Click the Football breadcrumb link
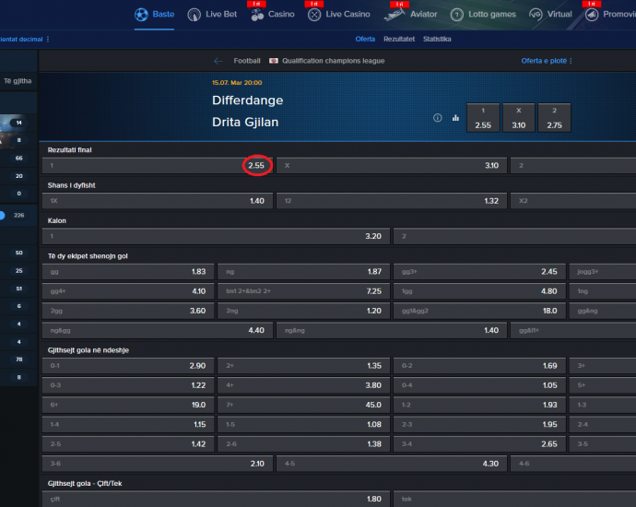 247,61
